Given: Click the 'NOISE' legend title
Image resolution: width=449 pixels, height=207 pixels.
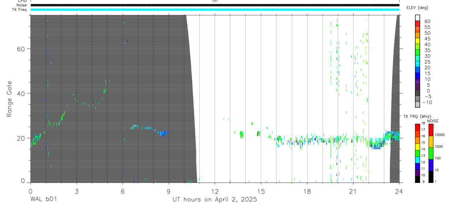Looking at the screenshot, I should point(433,121).
